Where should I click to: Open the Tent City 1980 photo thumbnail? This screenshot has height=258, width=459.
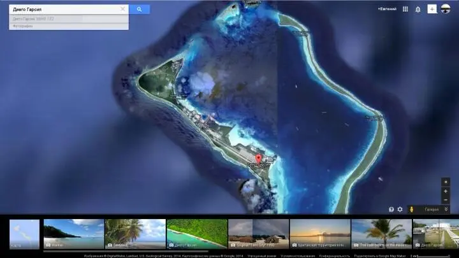click(x=257, y=234)
